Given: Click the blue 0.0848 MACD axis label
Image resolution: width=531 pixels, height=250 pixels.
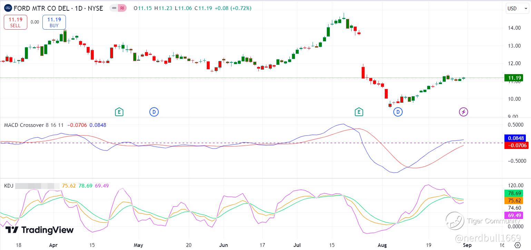Looking at the screenshot, I should click(516, 138).
